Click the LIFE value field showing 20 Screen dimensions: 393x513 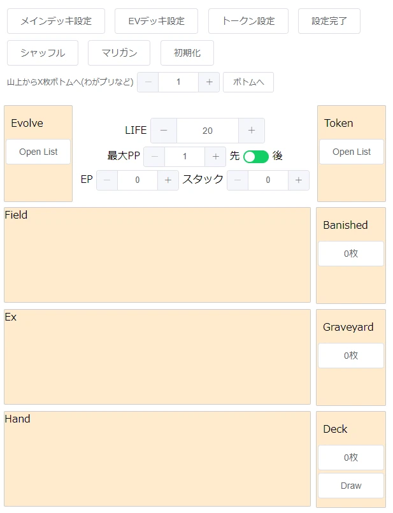point(208,131)
